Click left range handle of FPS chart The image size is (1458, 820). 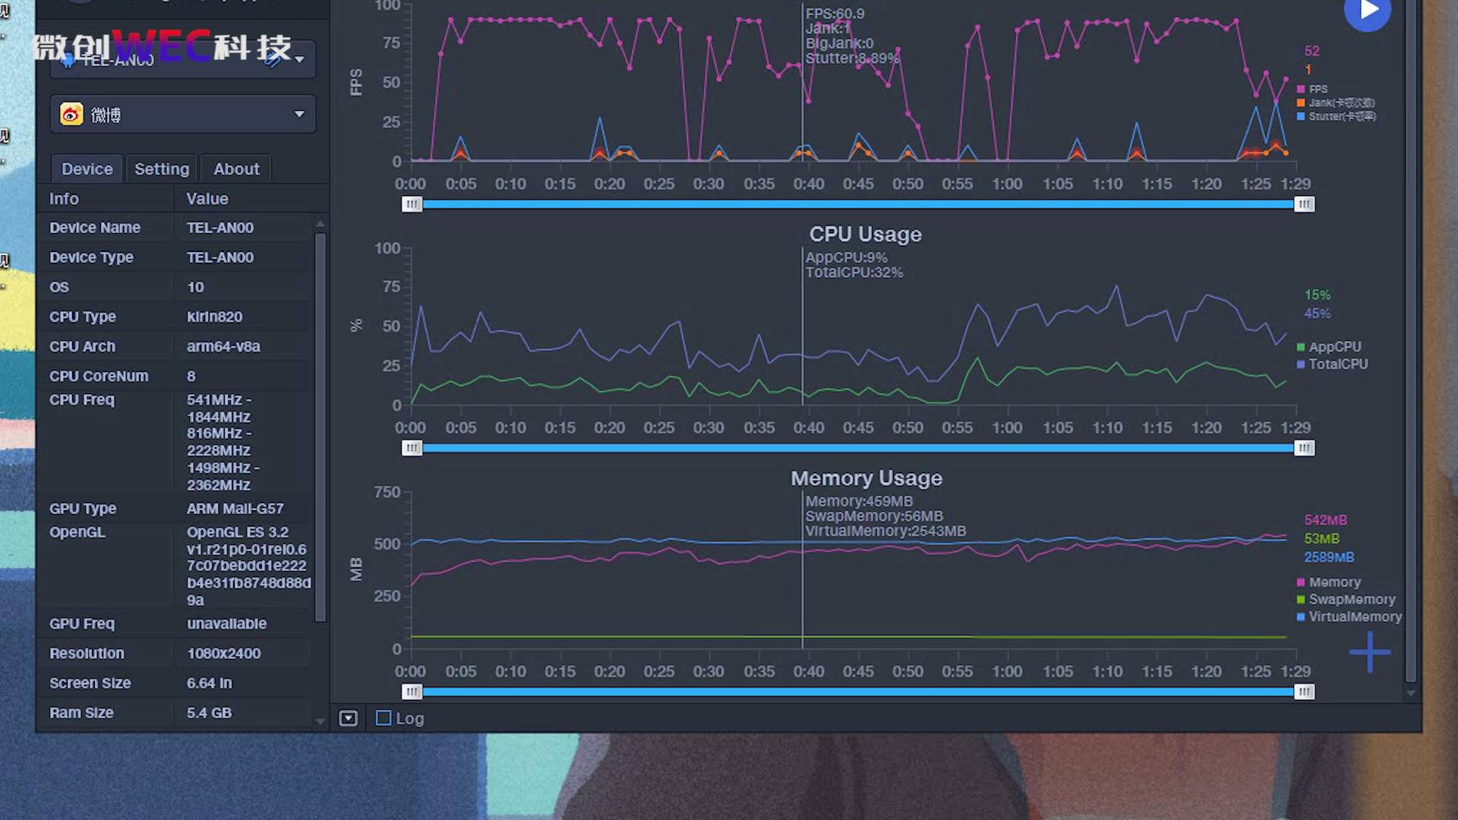pyautogui.click(x=412, y=204)
